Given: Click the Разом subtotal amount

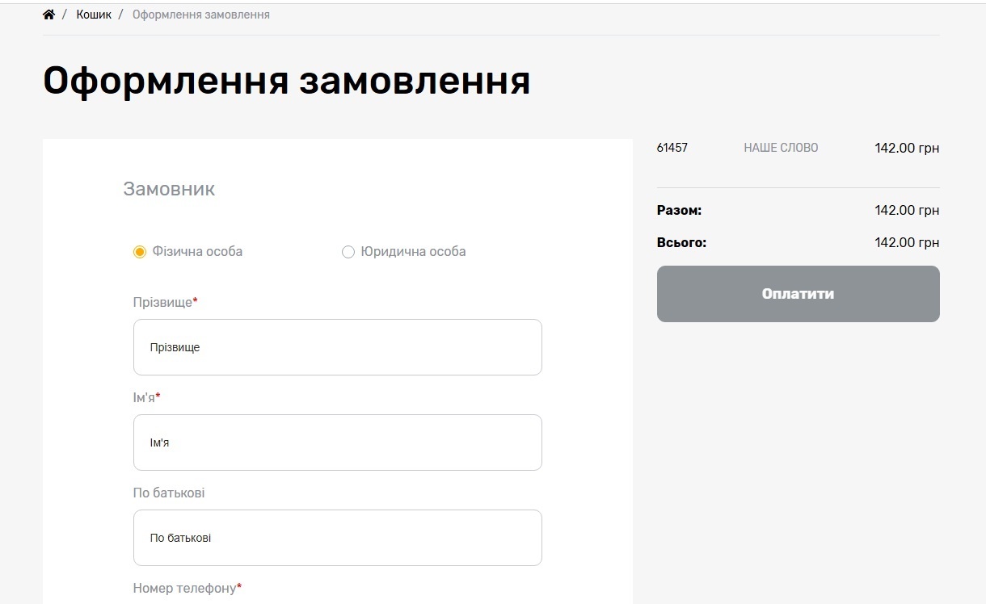Looking at the screenshot, I should [906, 210].
